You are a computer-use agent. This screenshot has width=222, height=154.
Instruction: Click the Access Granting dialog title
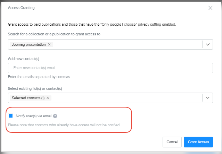click(x=21, y=8)
